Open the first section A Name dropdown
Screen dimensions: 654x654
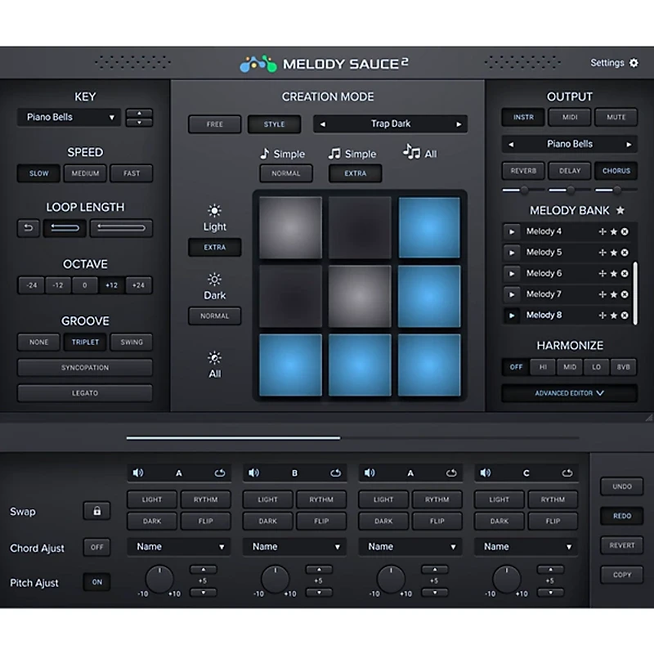pyautogui.click(x=178, y=546)
